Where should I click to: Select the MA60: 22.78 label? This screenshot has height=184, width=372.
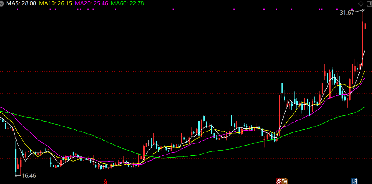(127, 3)
